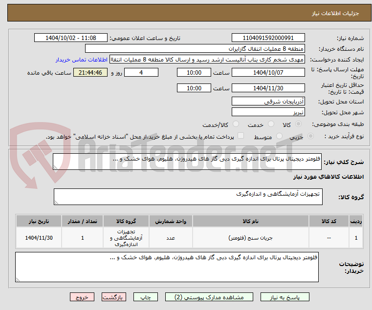The image size is (372, 310).
Task: Click the 'خروج' exit button
Action: (x=82, y=297)
